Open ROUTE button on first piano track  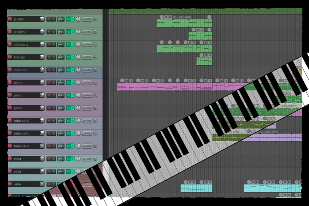pos(61,83)
